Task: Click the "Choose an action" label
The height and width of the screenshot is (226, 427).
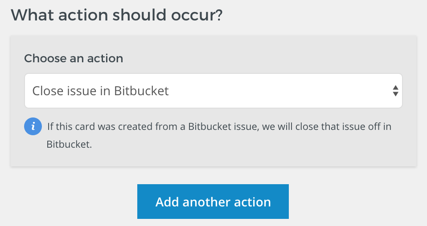Action: (x=74, y=58)
